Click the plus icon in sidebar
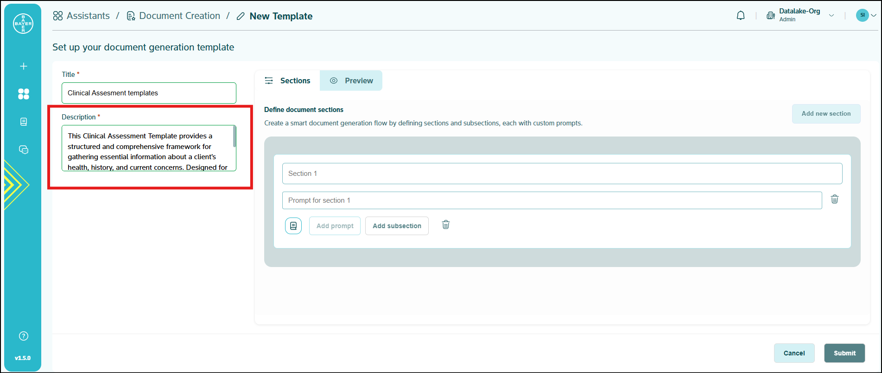 (24, 66)
